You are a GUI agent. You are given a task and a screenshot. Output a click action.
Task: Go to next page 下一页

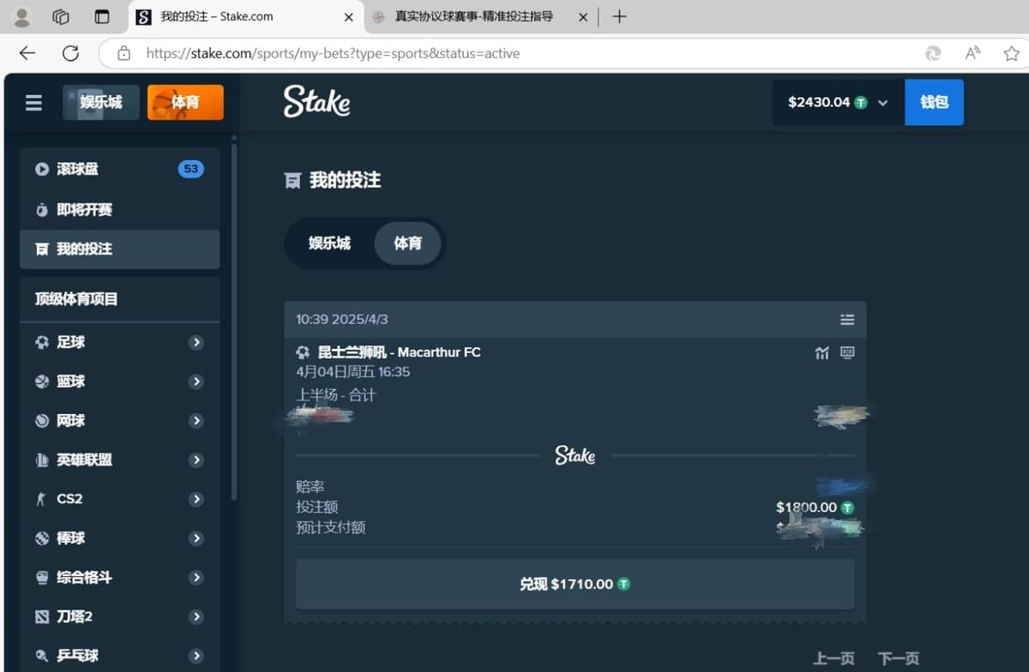coord(899,658)
